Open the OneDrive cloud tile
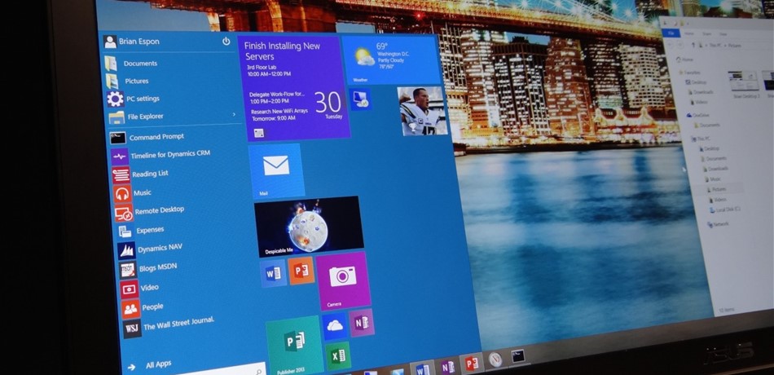 (335, 325)
